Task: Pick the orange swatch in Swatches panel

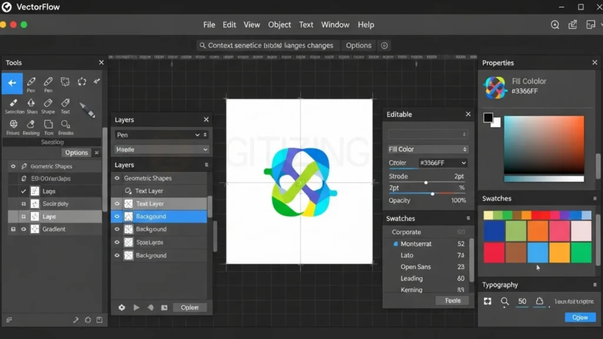Action: (x=537, y=231)
